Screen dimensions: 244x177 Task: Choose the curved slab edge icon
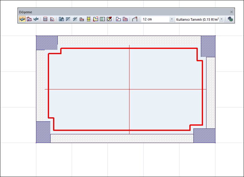(x=52, y=19)
